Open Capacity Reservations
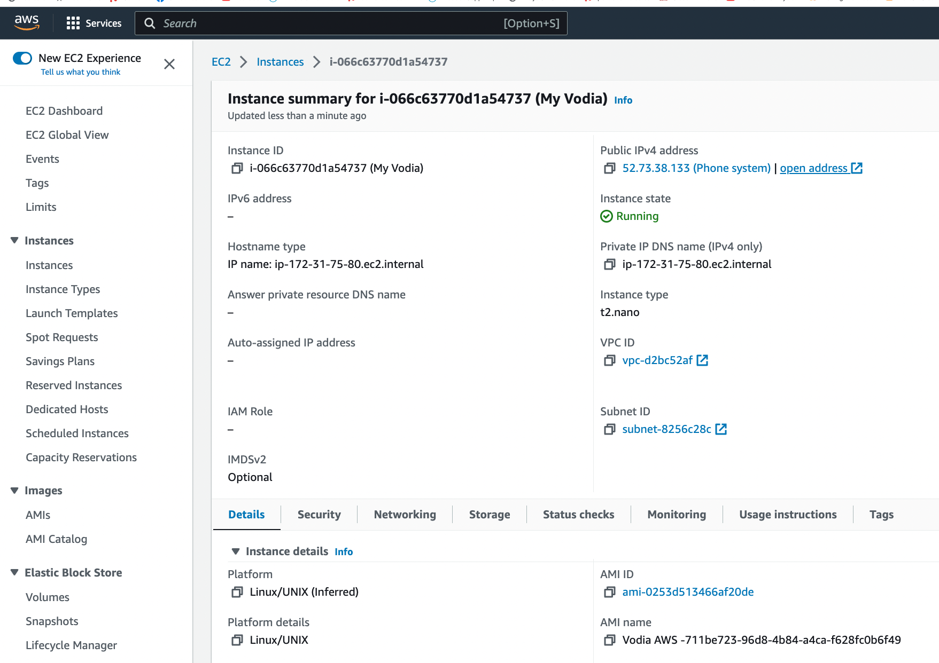The height and width of the screenshot is (663, 939). tap(81, 457)
